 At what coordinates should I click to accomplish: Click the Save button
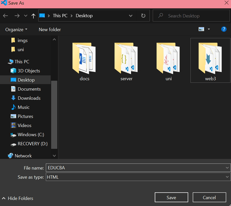click(171, 197)
